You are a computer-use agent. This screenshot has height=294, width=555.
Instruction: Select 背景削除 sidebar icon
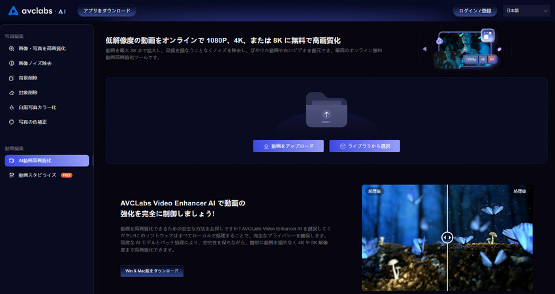(11, 78)
